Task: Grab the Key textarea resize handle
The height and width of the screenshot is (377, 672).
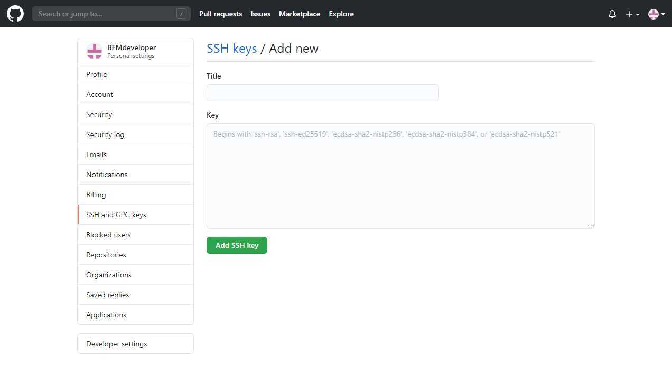Action: pos(591,225)
